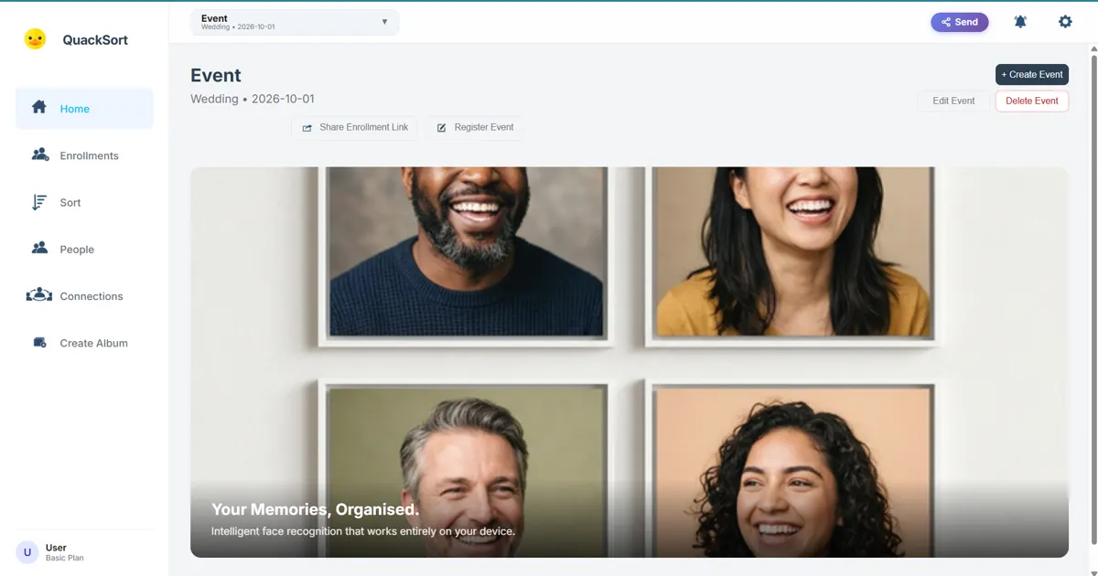Screen dimensions: 1098x576
Task: Click the Event dropdown arrow
Action: (384, 22)
